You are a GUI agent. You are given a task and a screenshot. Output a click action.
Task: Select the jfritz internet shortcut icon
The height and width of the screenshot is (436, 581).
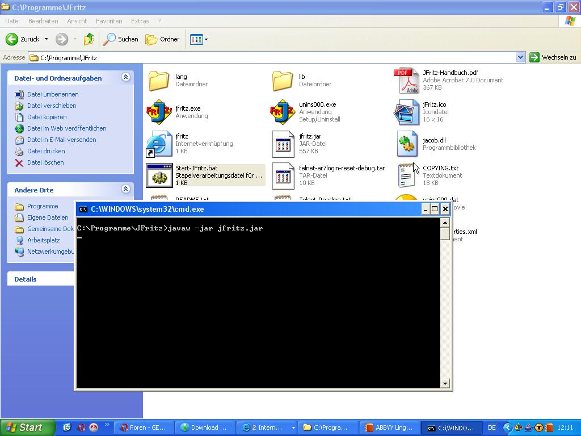pyautogui.click(x=159, y=144)
